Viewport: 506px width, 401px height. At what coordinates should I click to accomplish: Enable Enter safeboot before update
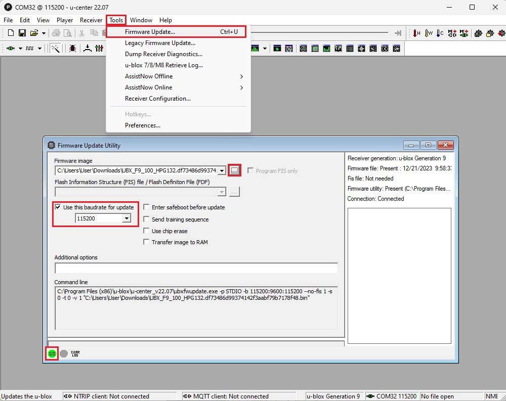(147, 207)
